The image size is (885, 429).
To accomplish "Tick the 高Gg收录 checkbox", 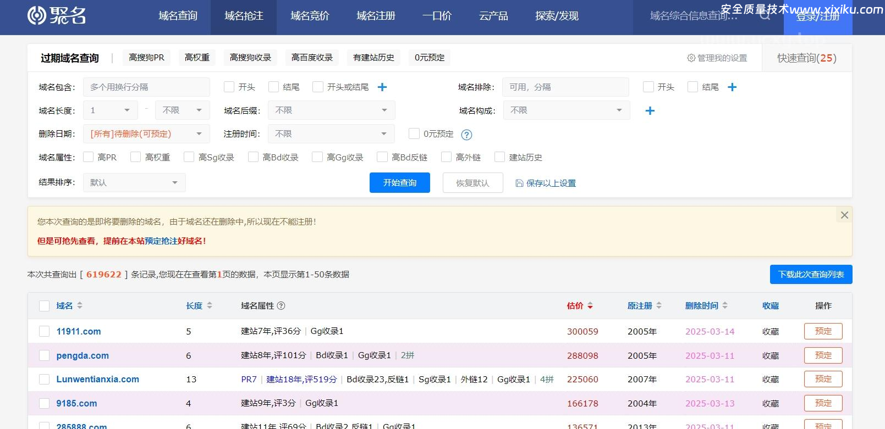I will (317, 157).
